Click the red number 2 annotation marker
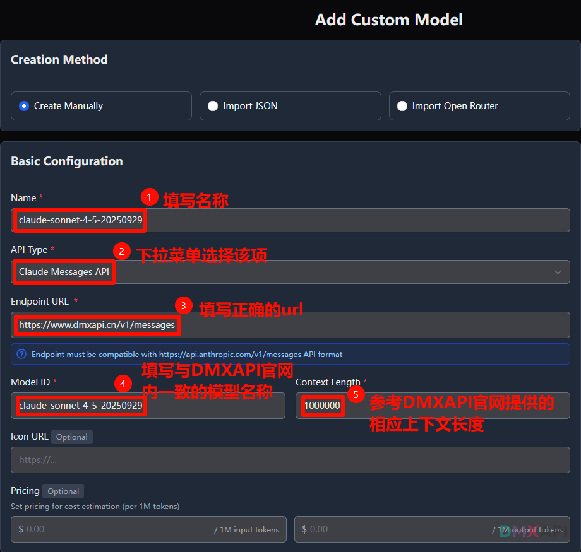Viewport: 581px width, 552px height. (x=122, y=252)
